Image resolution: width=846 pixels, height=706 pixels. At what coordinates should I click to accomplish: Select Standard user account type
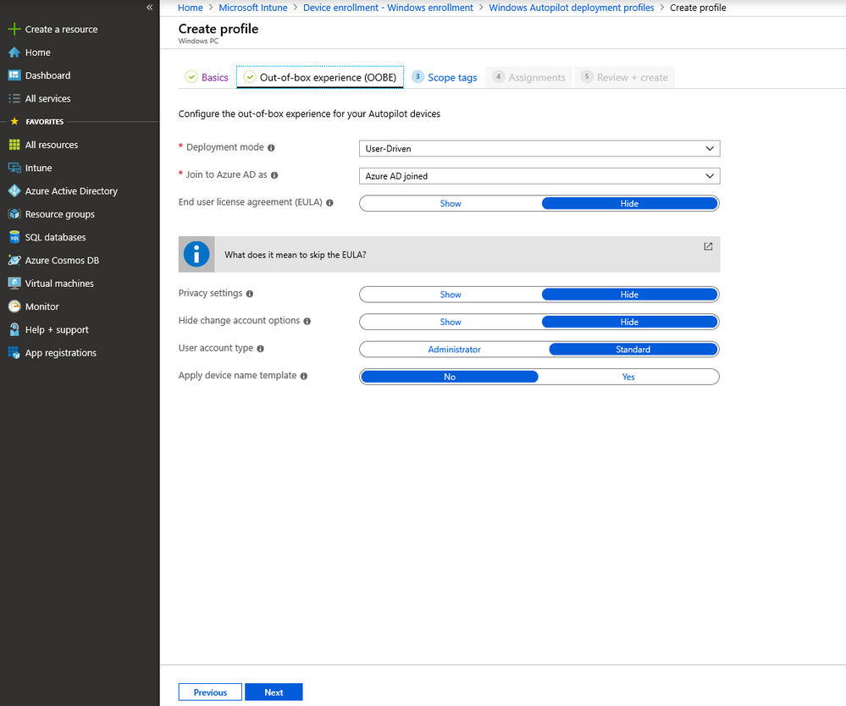tap(633, 350)
